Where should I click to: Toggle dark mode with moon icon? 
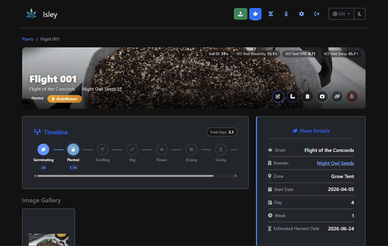coord(360,14)
